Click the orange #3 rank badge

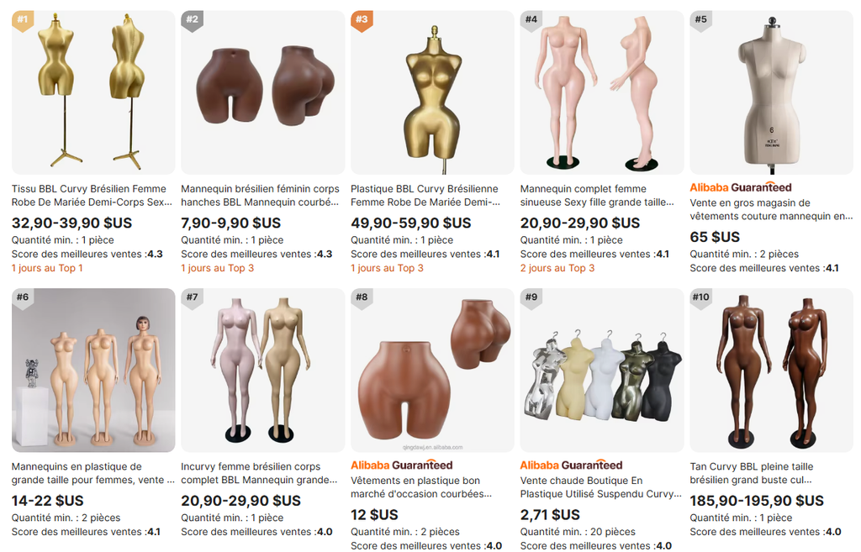point(362,21)
